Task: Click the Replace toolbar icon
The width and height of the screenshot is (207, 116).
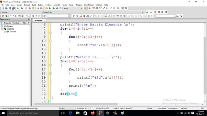Action: coord(41,8)
